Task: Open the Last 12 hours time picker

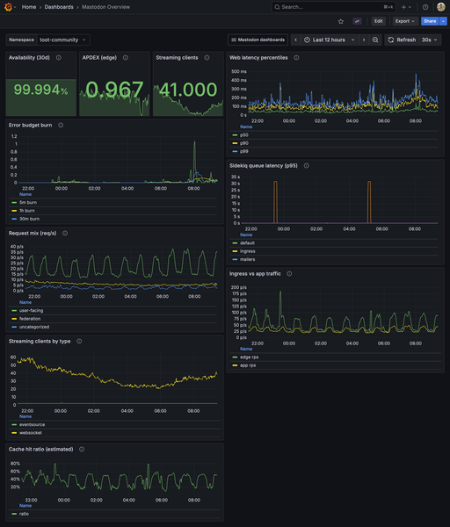Action: tap(330, 40)
